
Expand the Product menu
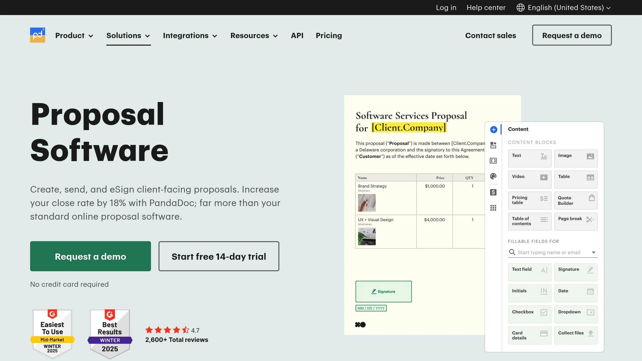(x=74, y=35)
